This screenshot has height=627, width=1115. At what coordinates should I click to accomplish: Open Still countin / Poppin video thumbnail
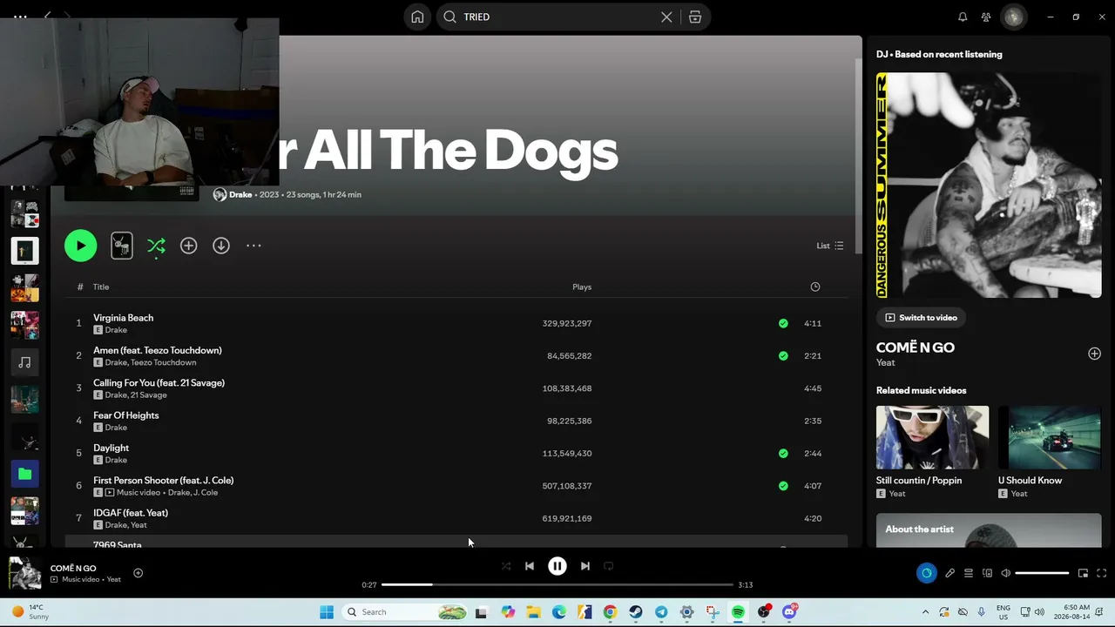pos(932,437)
